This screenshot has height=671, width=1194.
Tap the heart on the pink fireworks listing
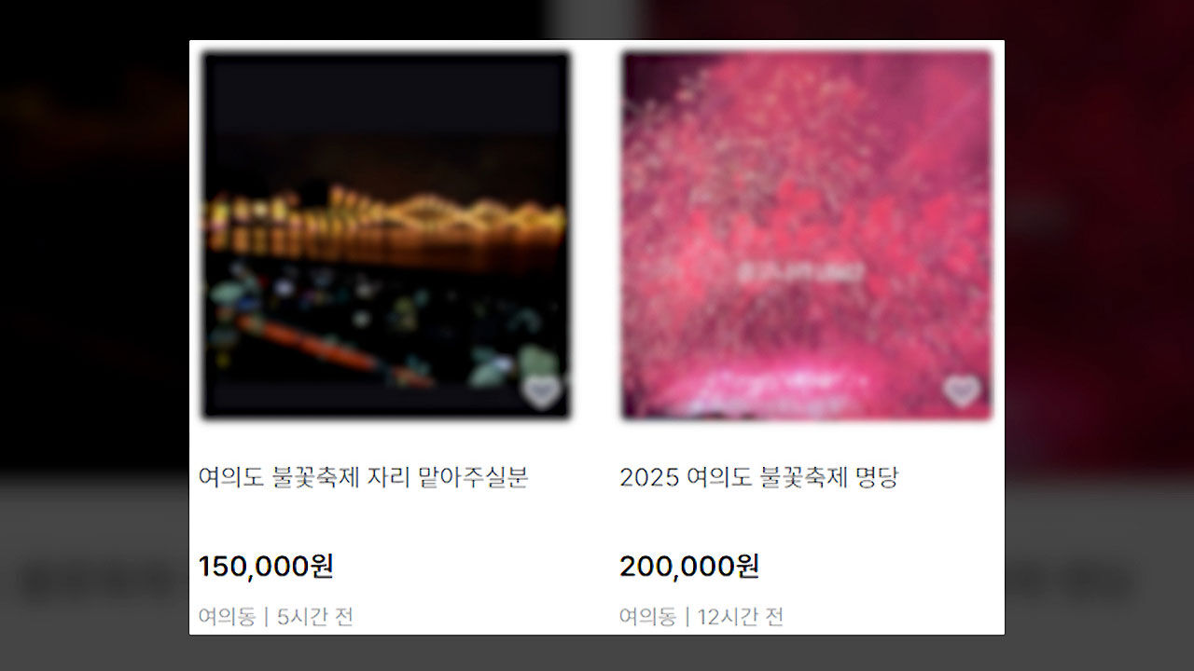point(961,391)
